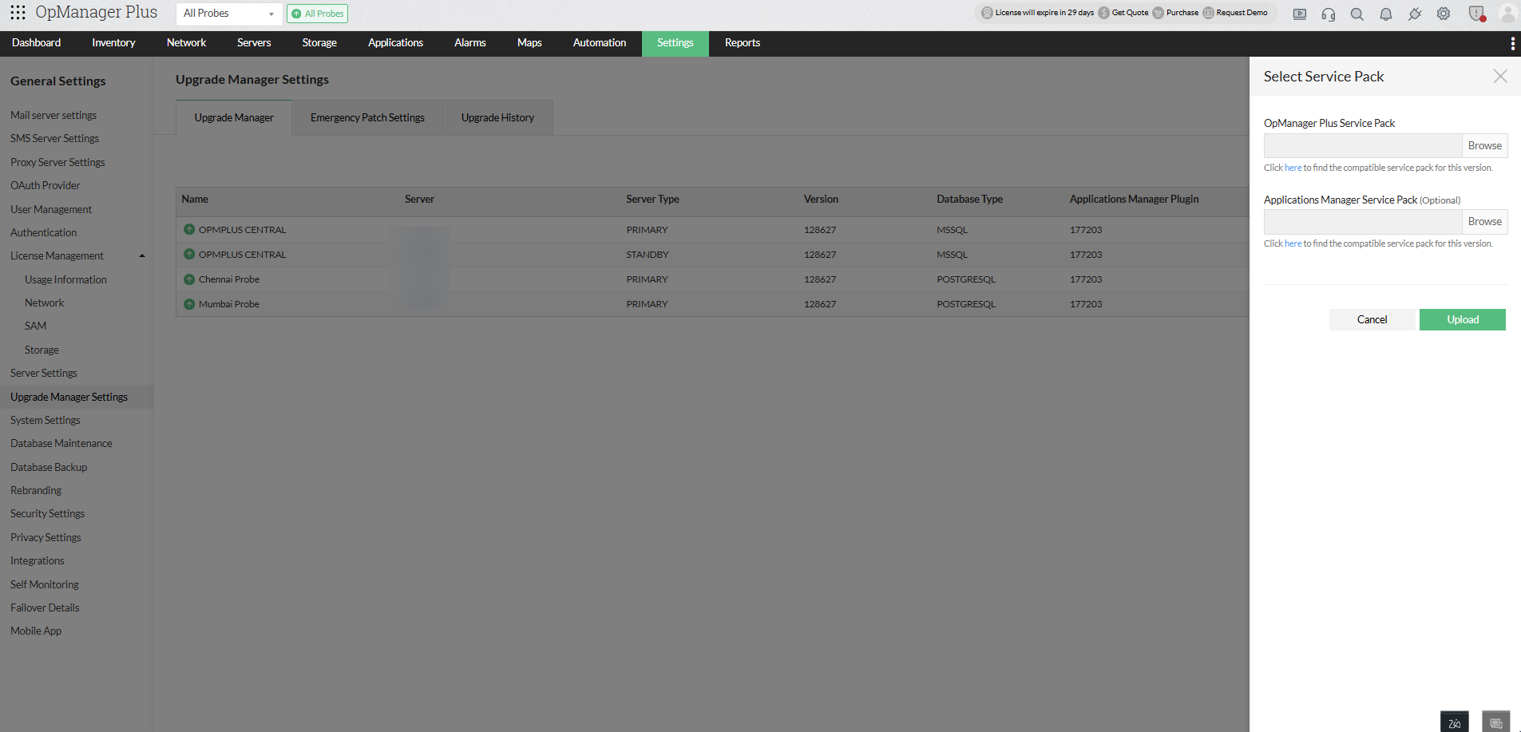This screenshot has width=1521, height=732.
Task: Select the Upgrade Manager tab
Action: point(234,118)
